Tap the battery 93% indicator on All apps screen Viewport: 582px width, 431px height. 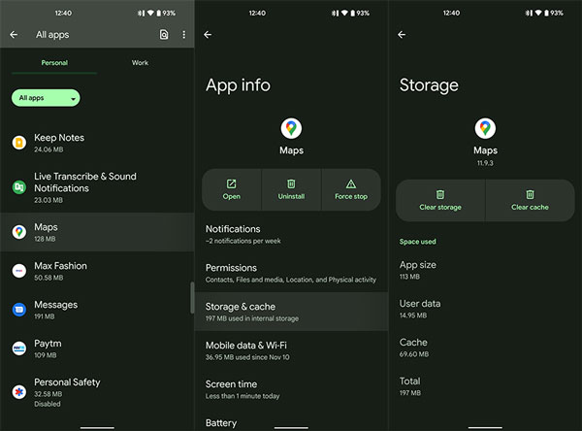166,13
